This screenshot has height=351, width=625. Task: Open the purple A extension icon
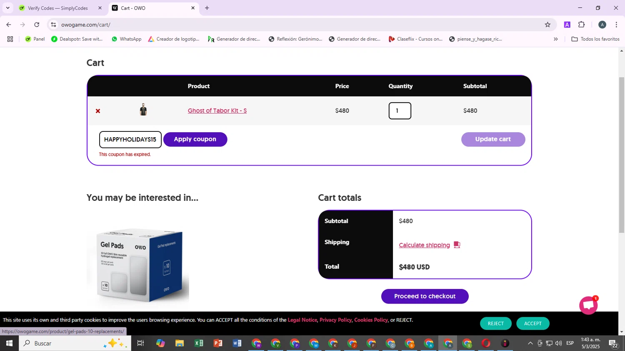[567, 25]
